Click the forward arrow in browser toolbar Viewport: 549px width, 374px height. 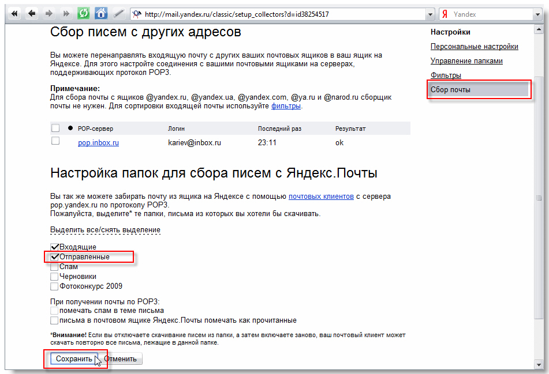(x=49, y=14)
